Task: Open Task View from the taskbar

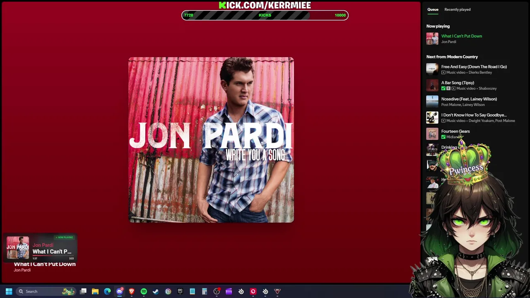Action: point(83,291)
